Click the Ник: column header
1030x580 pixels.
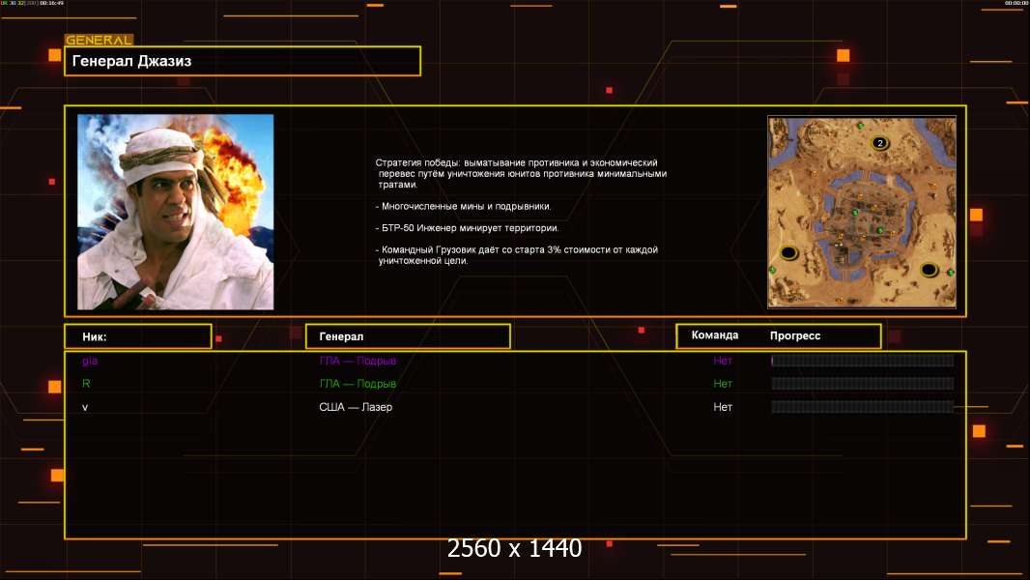tap(137, 336)
